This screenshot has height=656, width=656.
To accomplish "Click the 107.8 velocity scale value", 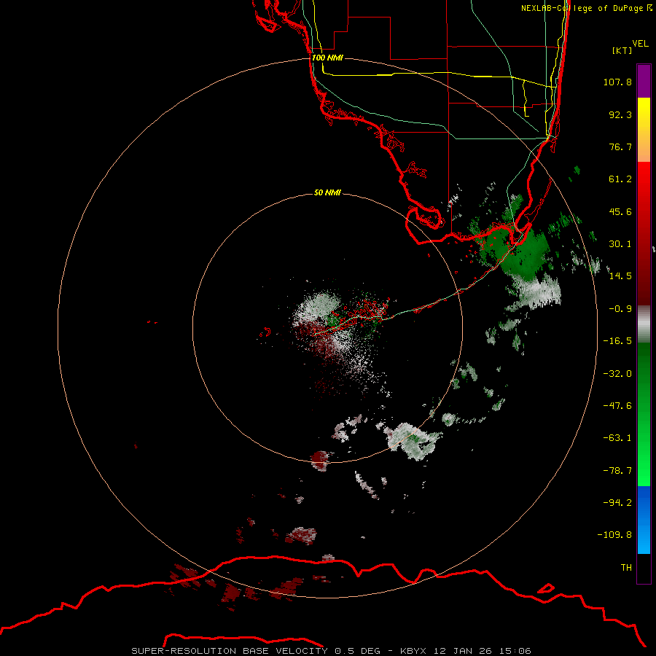I will point(617,82).
